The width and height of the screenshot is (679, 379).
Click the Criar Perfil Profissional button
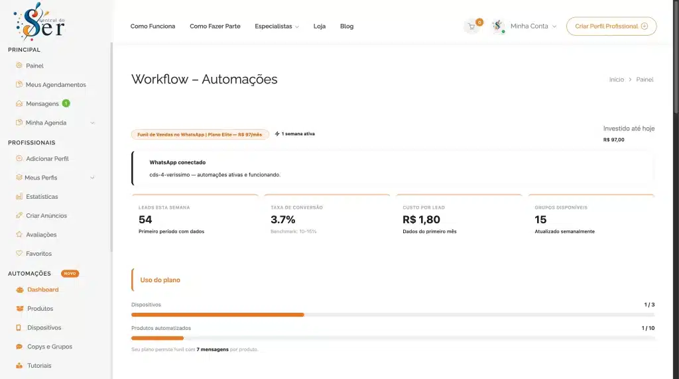tap(611, 27)
